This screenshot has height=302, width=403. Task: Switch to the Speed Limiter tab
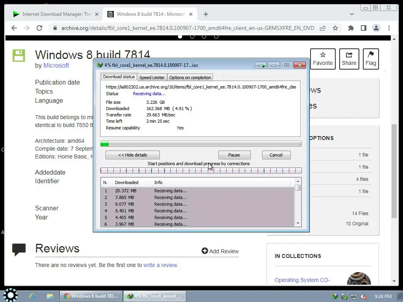click(x=152, y=77)
